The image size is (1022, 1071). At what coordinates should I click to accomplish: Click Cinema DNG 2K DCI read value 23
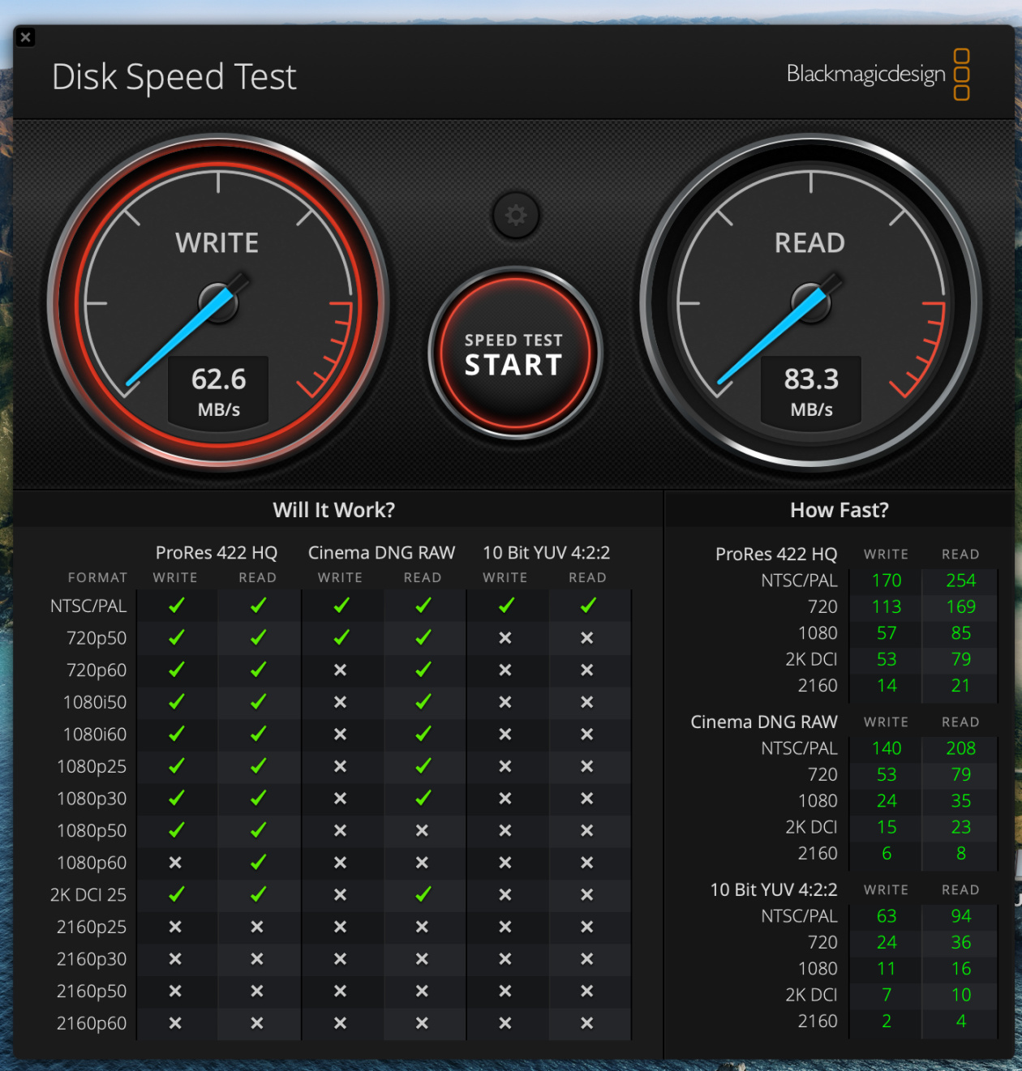[961, 827]
